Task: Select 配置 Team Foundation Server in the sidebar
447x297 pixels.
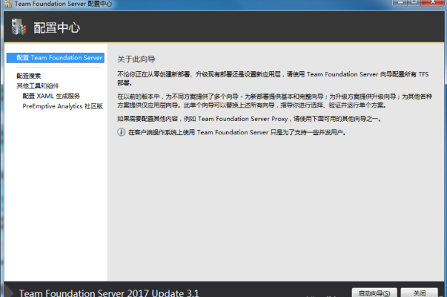Action: (59, 57)
